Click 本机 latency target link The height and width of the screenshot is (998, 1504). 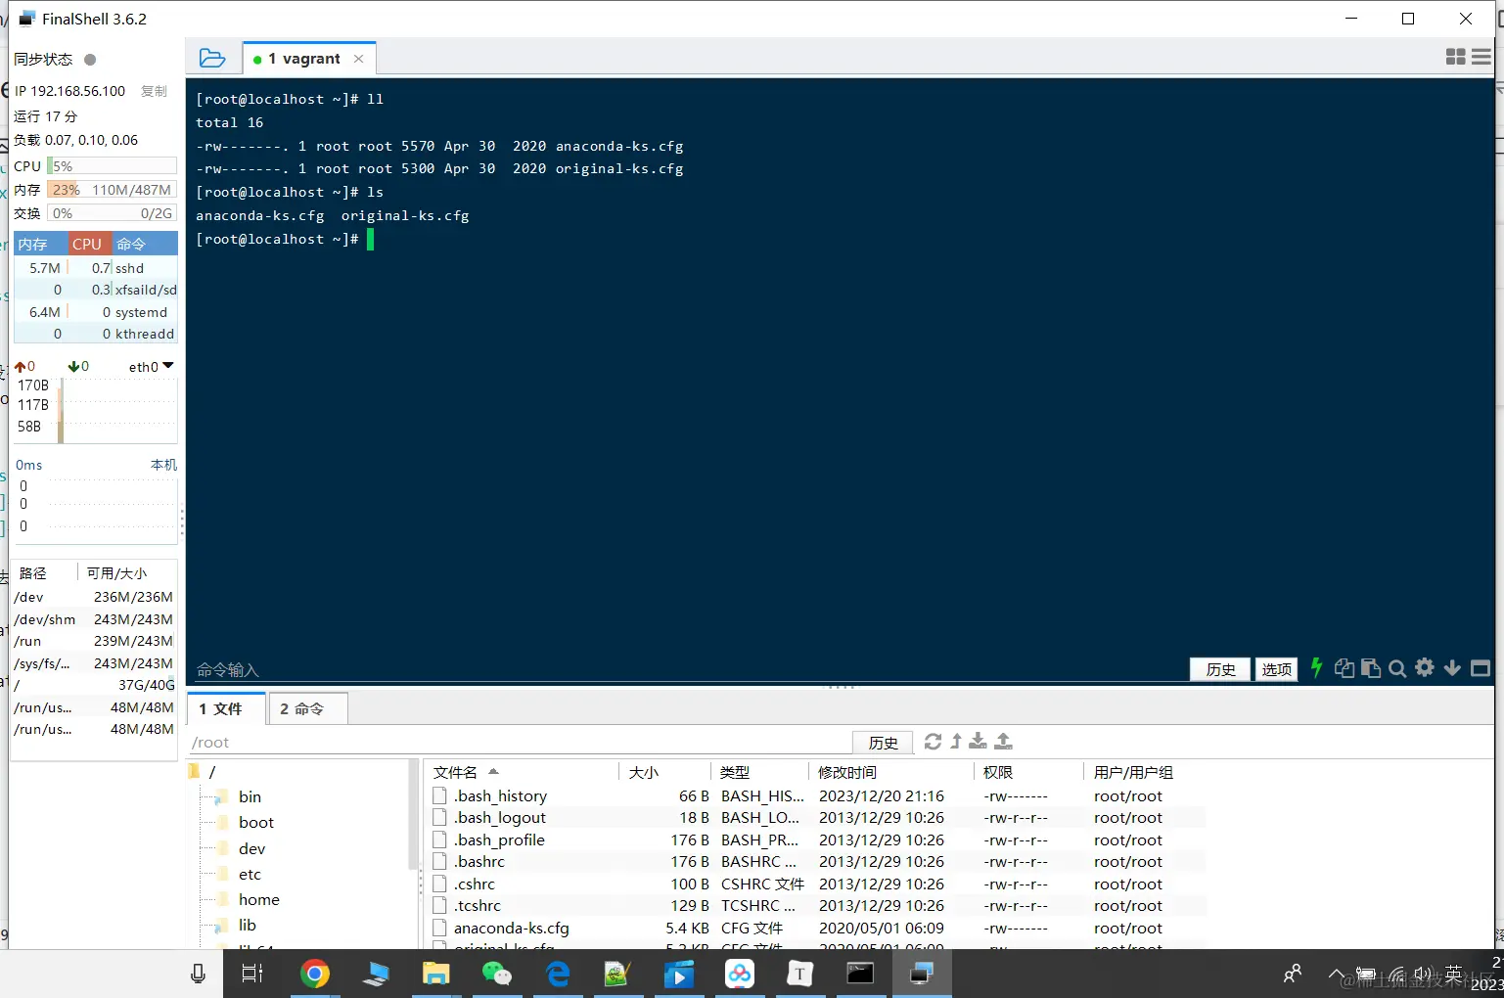(x=163, y=465)
